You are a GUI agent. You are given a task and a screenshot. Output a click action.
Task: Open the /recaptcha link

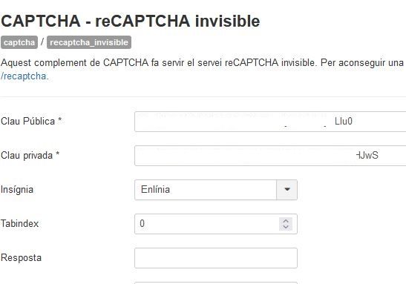tap(24, 76)
